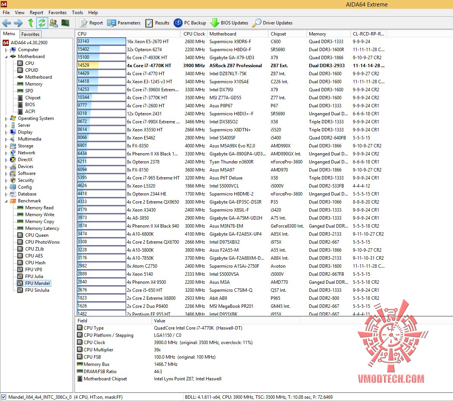Image resolution: width=453 pixels, height=401 pixels.
Task: Open the File menu
Action: 6,13
